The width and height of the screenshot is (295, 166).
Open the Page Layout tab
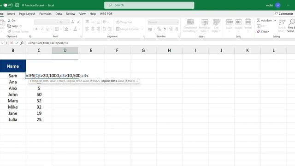[27, 14]
